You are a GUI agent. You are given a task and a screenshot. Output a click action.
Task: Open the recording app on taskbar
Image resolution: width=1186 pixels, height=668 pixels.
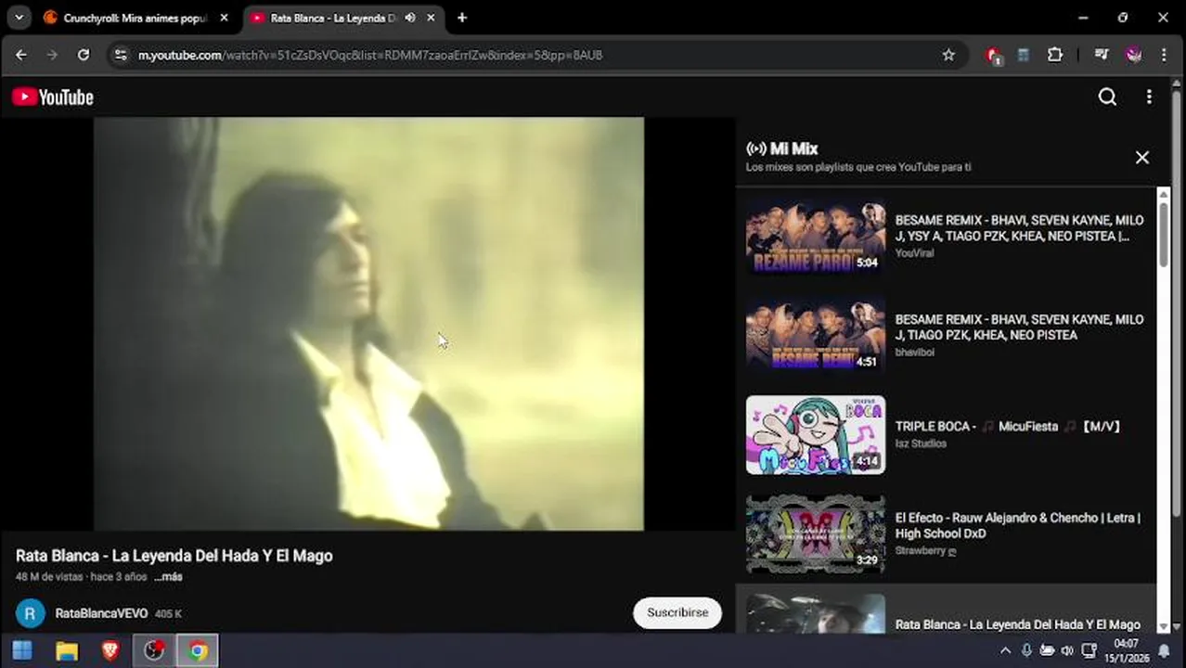154,651
